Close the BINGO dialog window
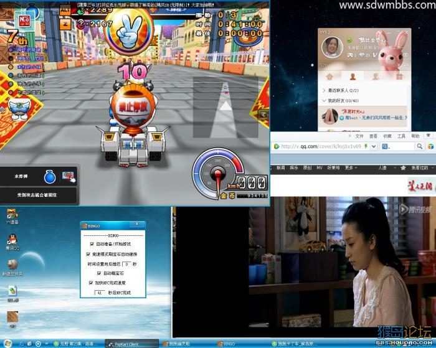436x348 pixels. (x=137, y=224)
